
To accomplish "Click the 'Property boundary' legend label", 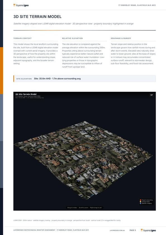I will point(147,200).
